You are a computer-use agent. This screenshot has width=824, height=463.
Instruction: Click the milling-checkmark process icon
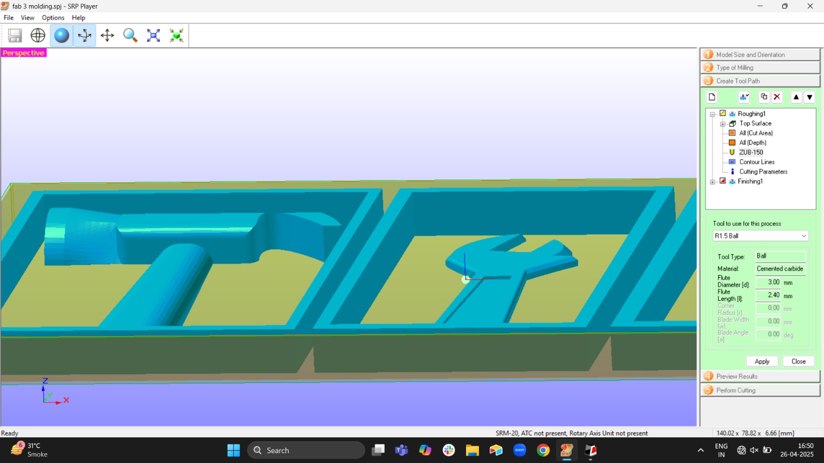point(744,97)
